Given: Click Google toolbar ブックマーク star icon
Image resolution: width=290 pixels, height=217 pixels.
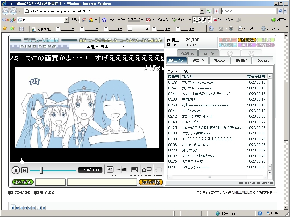Looking at the screenshot, I should click(x=104, y=20).
